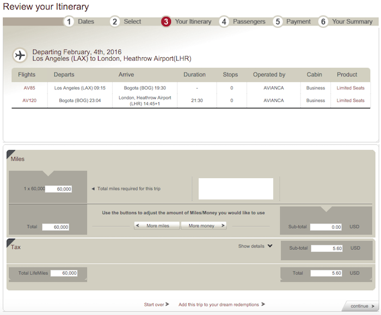Click AVIANCA operator in AV120 row
381x315 pixels.
pos(274,100)
